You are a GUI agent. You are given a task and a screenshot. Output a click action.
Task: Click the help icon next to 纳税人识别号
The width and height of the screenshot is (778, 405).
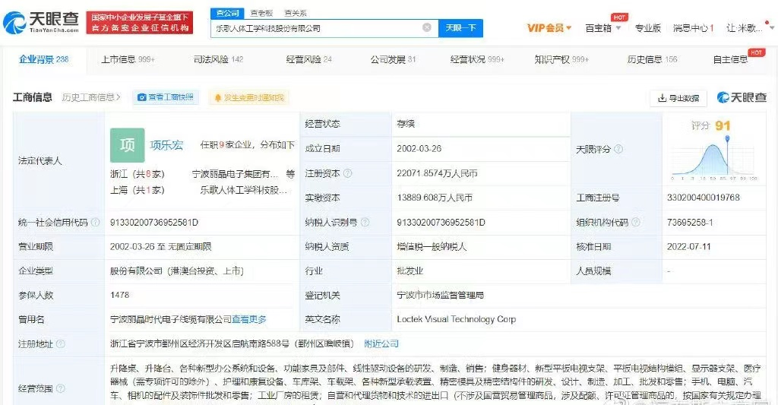365,223
